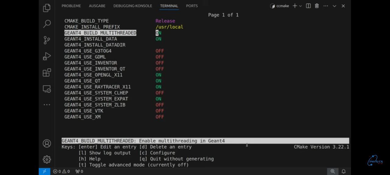390x175 pixels.
Task: Open the Extensions view icon
Action: click(x=47, y=73)
